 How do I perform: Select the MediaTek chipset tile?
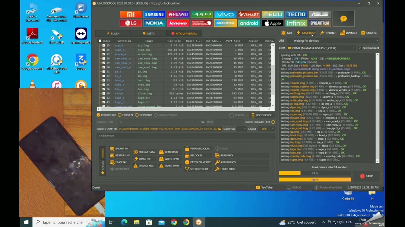[x=225, y=23]
